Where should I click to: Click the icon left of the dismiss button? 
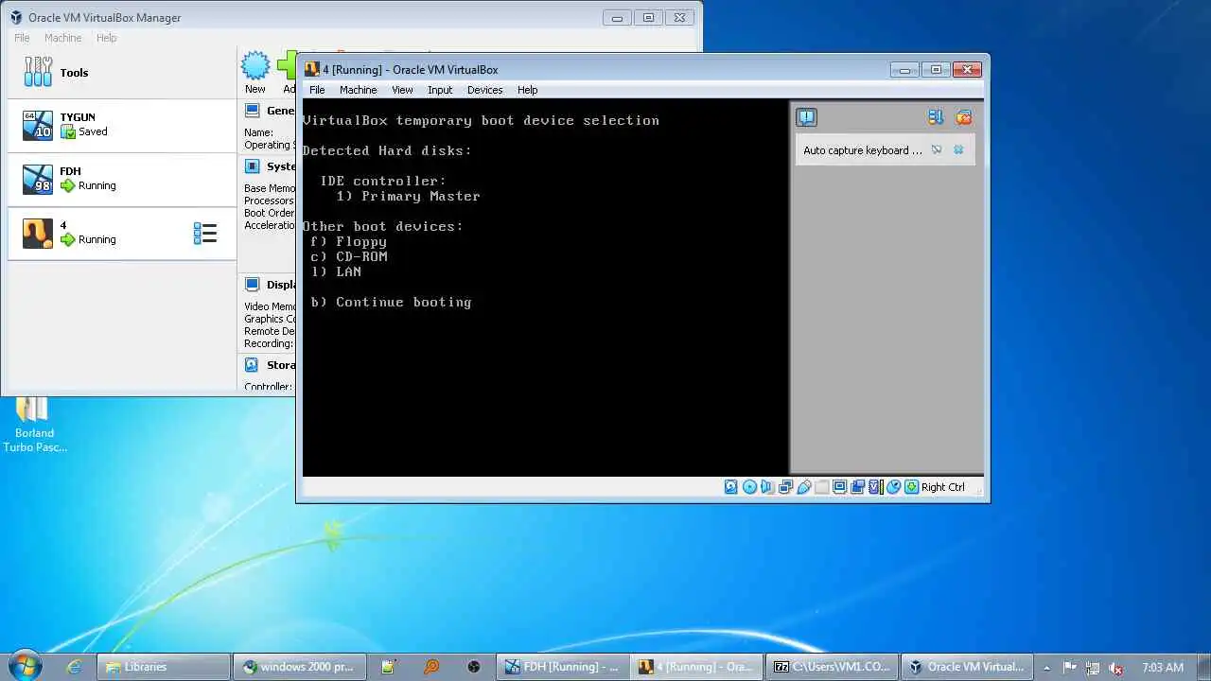(x=937, y=149)
